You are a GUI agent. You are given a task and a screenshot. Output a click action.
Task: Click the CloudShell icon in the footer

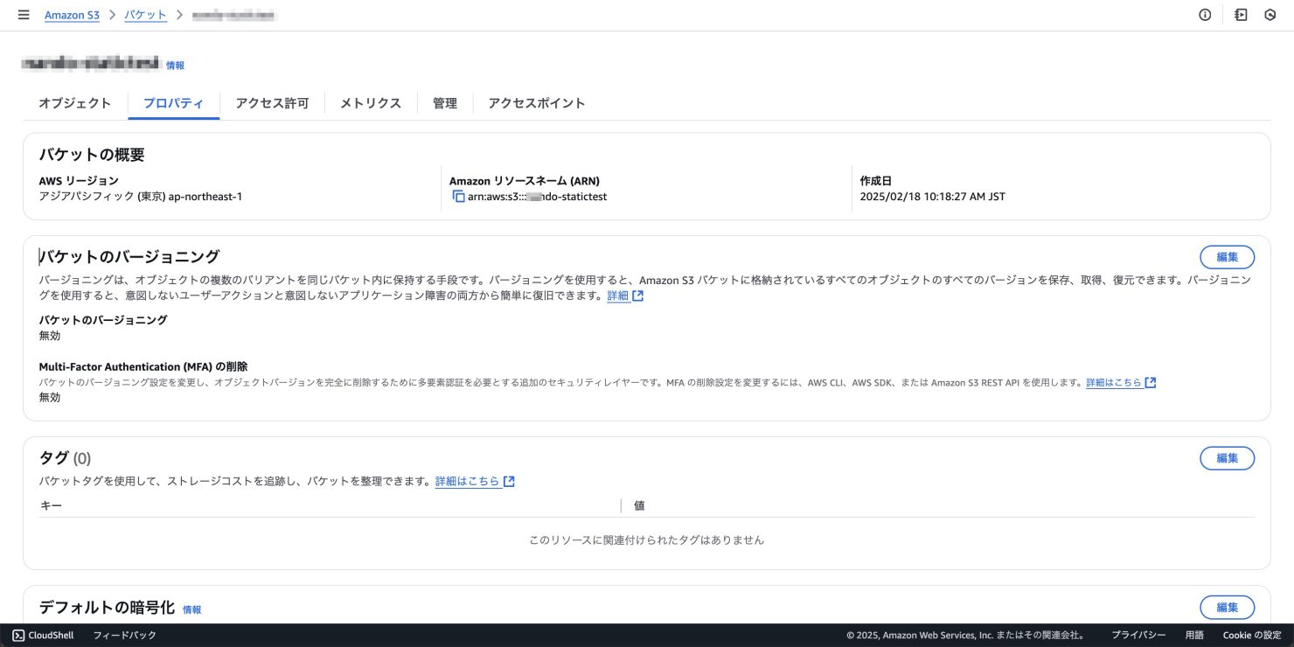(18, 636)
